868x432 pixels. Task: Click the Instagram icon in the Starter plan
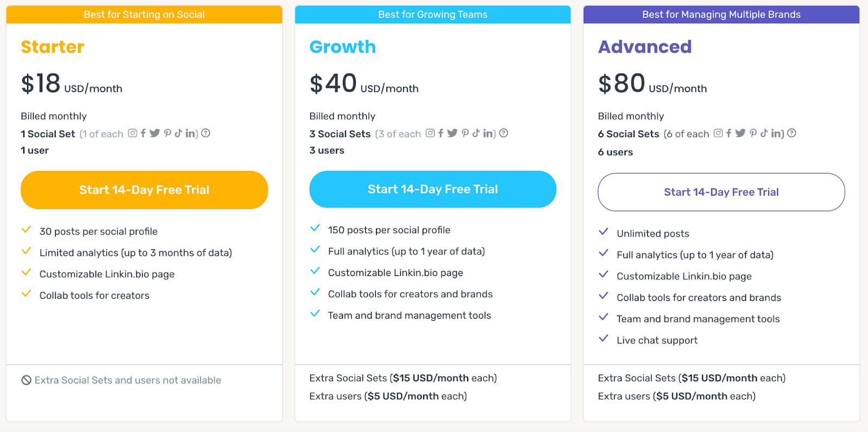point(132,133)
